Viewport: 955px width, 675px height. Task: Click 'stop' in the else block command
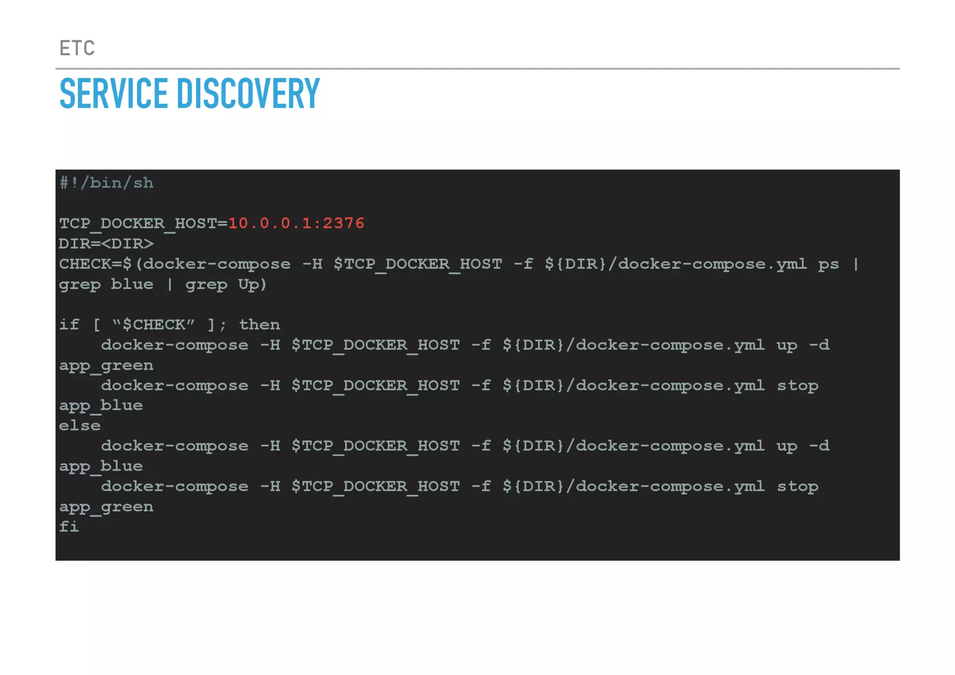click(797, 487)
